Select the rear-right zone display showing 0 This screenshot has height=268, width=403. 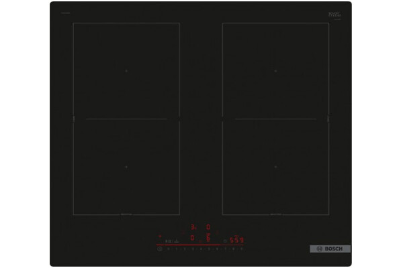coord(208,227)
